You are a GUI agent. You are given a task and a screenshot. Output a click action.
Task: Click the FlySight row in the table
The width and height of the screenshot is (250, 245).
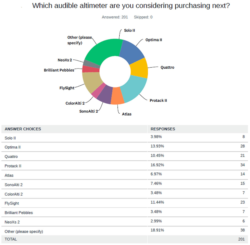125,203
